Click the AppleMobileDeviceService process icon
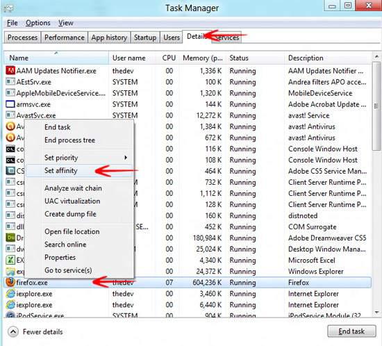The image size is (382, 346). tap(10, 93)
